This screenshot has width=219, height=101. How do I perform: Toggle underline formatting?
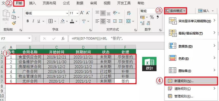[x=39, y=21]
